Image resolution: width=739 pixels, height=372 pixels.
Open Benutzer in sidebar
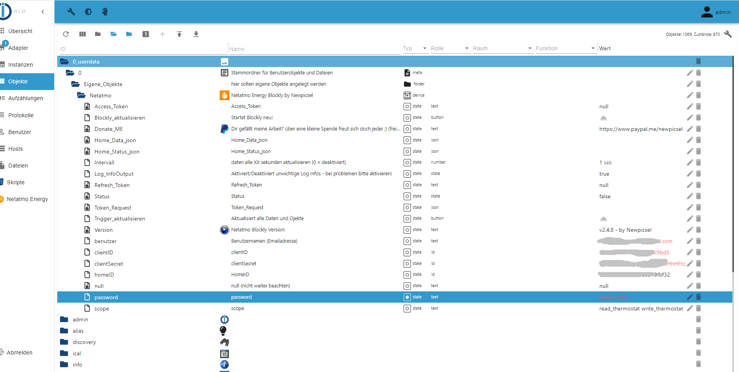27,132
